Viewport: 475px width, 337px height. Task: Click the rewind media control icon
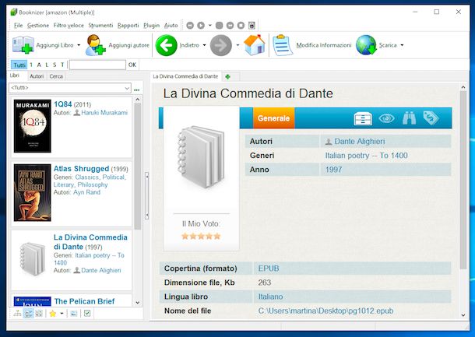click(190, 26)
